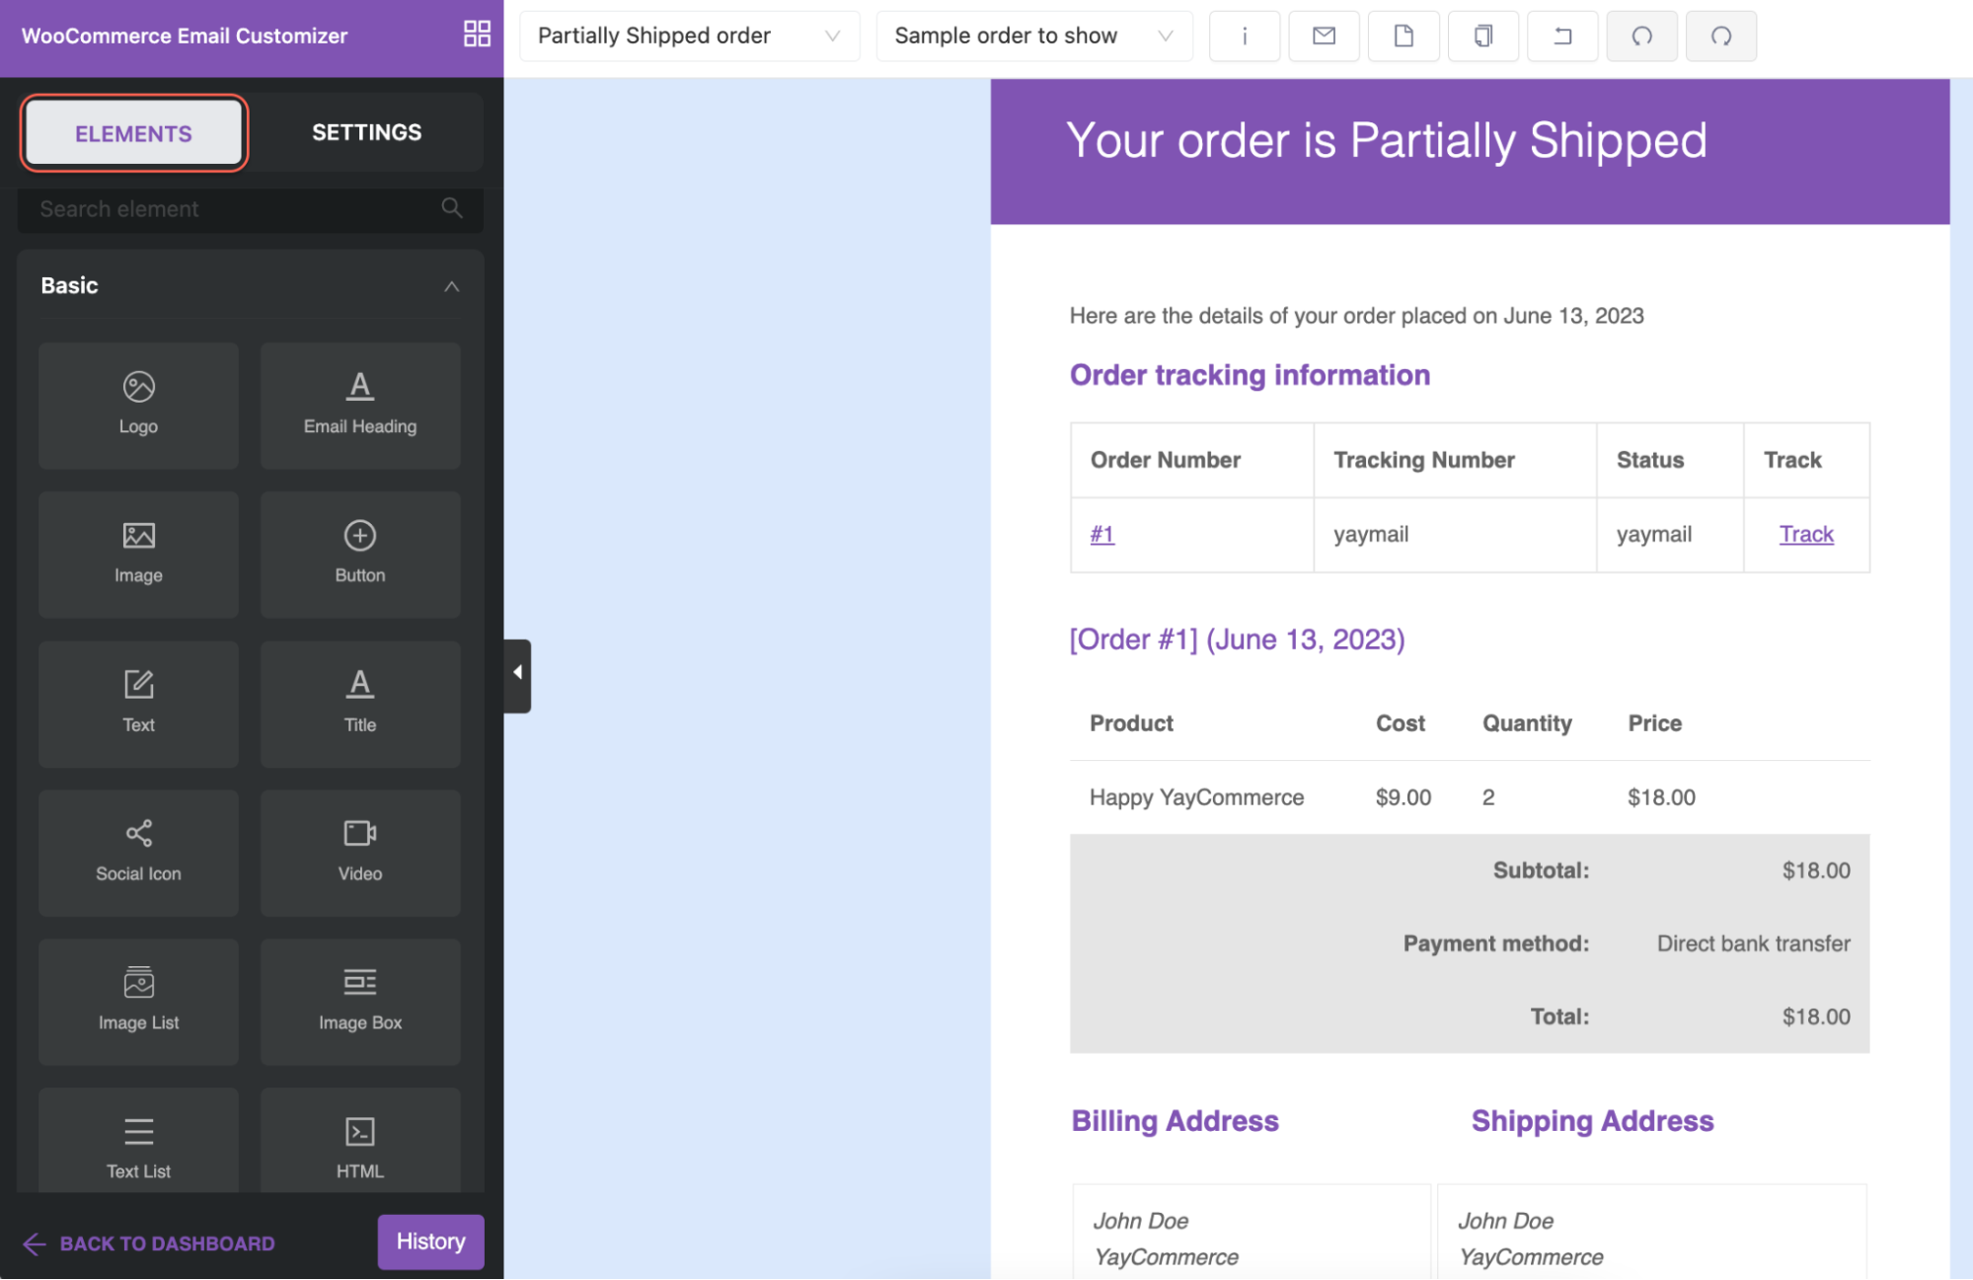
Task: Click the reset template arrow icon
Action: [1562, 37]
